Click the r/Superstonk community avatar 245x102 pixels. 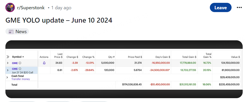10,7
